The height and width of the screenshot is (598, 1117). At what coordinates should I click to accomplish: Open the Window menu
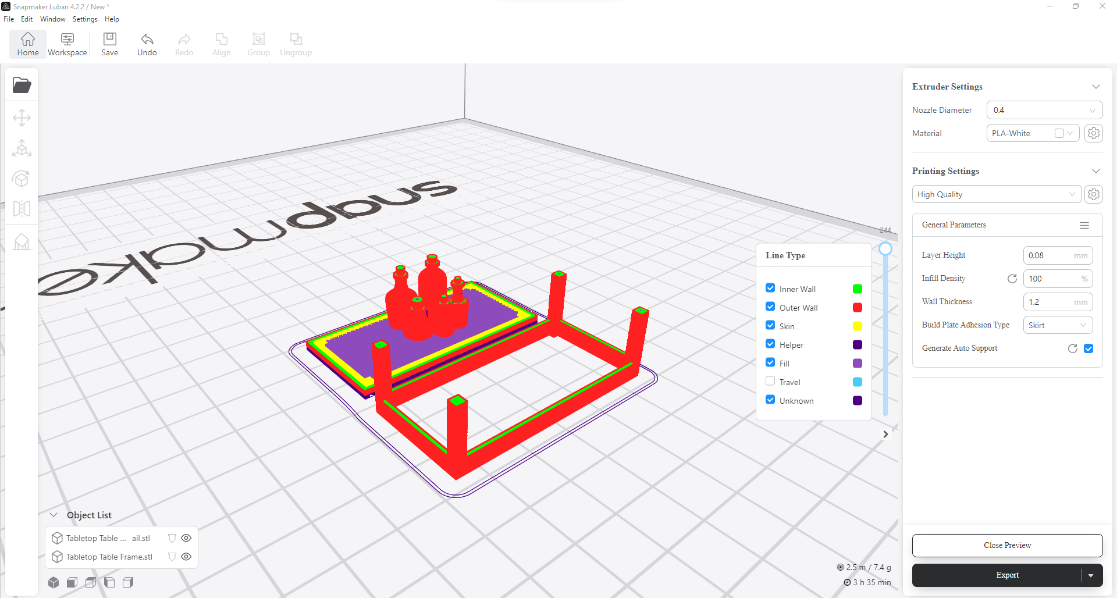pos(53,19)
